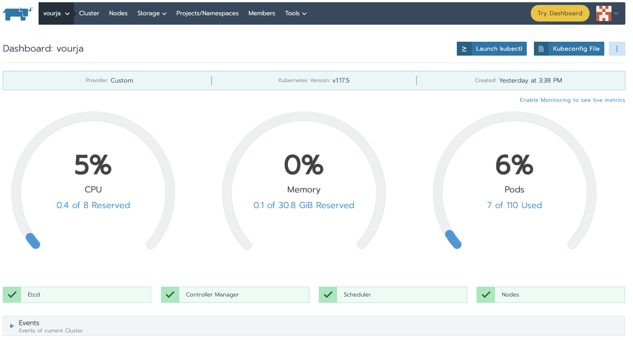Select the Members menu item
Image resolution: width=633 pixels, height=340 pixels.
262,13
